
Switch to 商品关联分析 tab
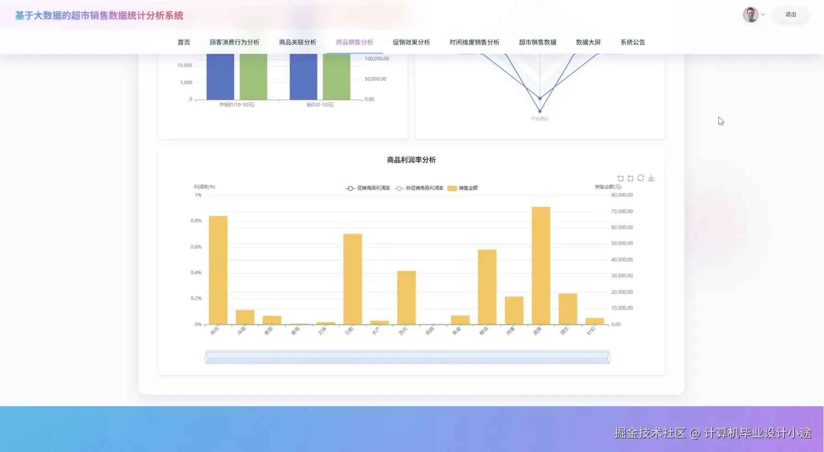coord(298,42)
